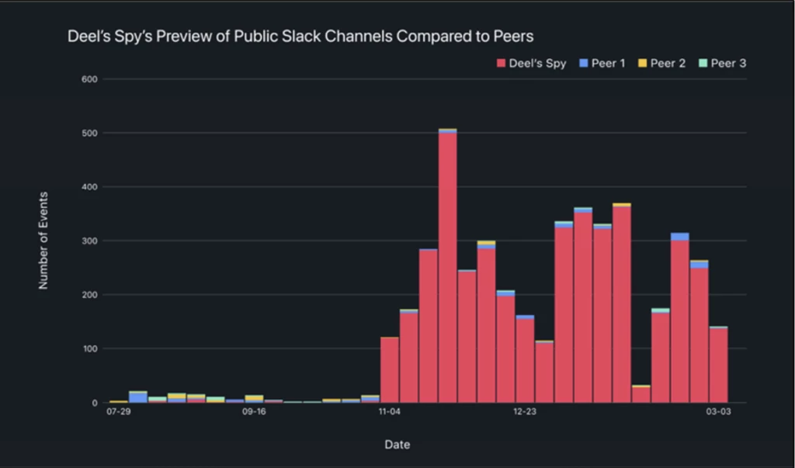Select the 09-16 date tick label
Viewport: 795px width, 468px height.
coord(255,411)
